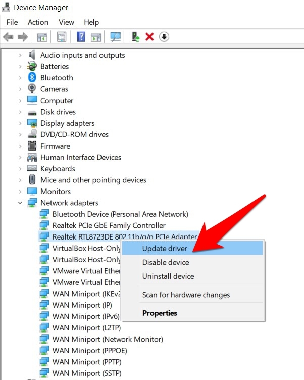Click Scan for hardware changes monitor icon
304x380 pixels.
tap(115, 37)
